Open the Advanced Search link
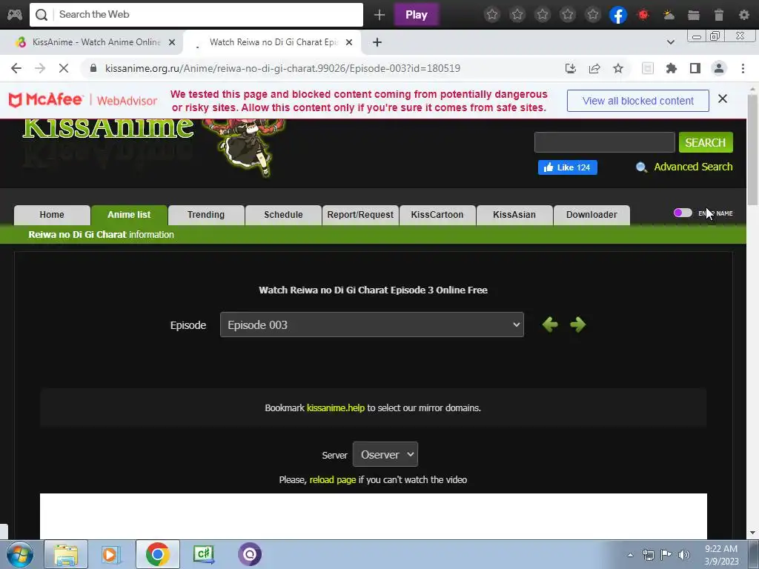 693,167
